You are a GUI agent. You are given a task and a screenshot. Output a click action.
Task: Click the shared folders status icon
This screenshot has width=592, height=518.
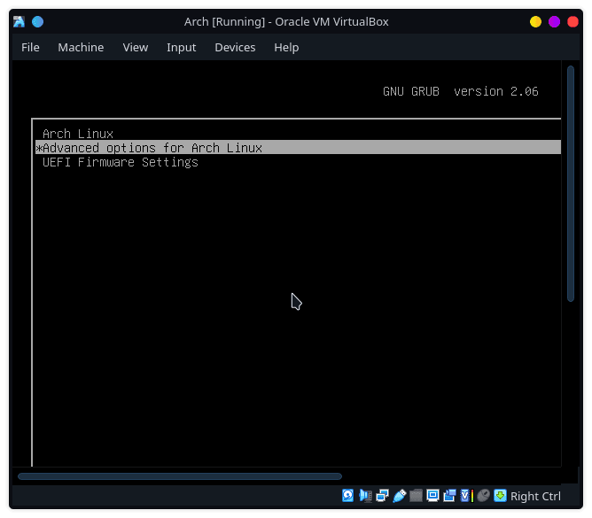(x=416, y=495)
